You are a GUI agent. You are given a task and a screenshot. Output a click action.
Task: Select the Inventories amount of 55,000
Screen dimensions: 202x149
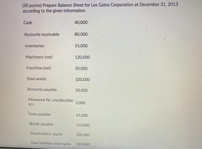[x=81, y=46]
